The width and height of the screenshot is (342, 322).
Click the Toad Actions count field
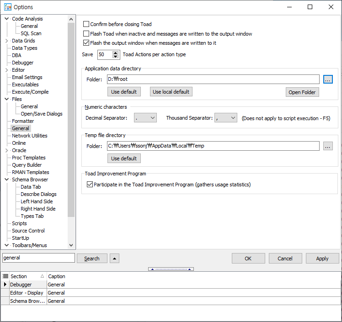click(105, 54)
